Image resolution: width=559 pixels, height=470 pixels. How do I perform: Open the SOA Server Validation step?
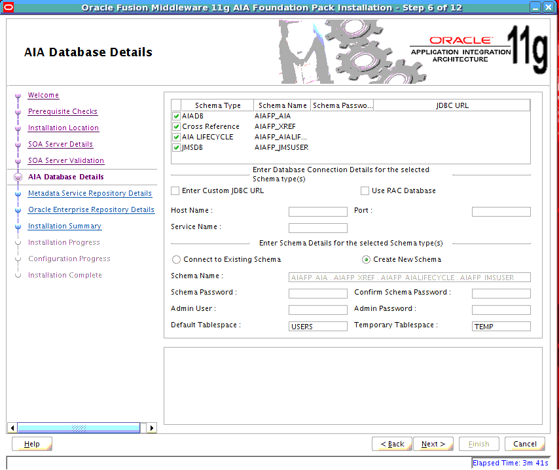coord(66,161)
